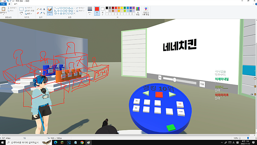
Task: Click Cut in the clipboard group
Action: click(12, 8)
